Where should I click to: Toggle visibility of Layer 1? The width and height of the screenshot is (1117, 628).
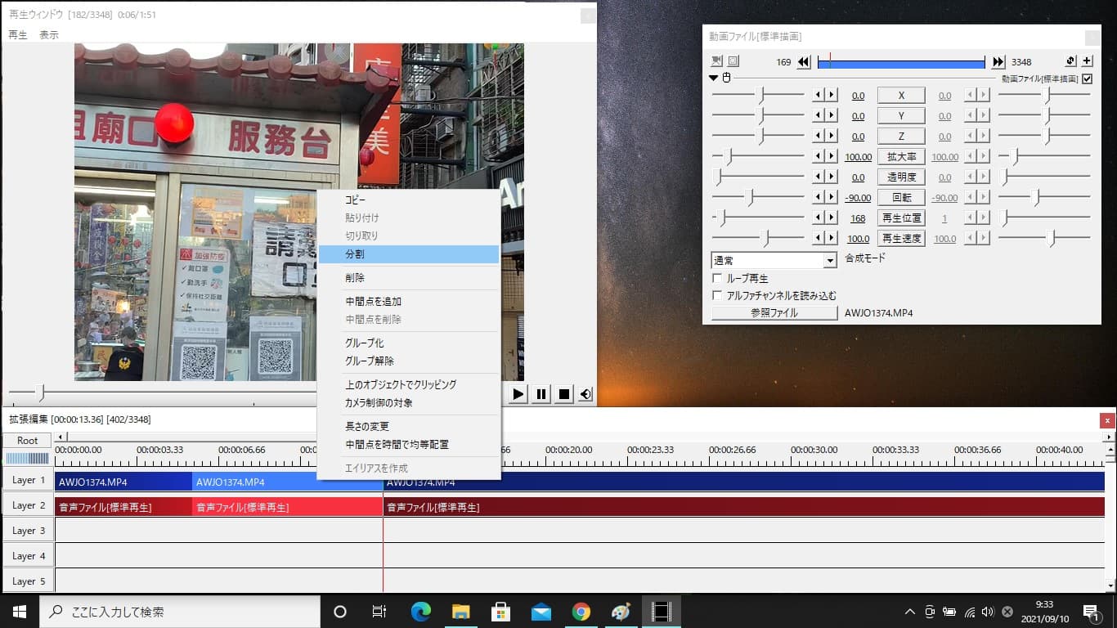(x=29, y=480)
